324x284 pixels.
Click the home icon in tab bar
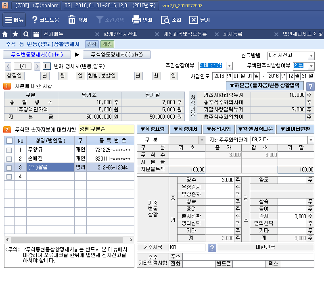5,34
